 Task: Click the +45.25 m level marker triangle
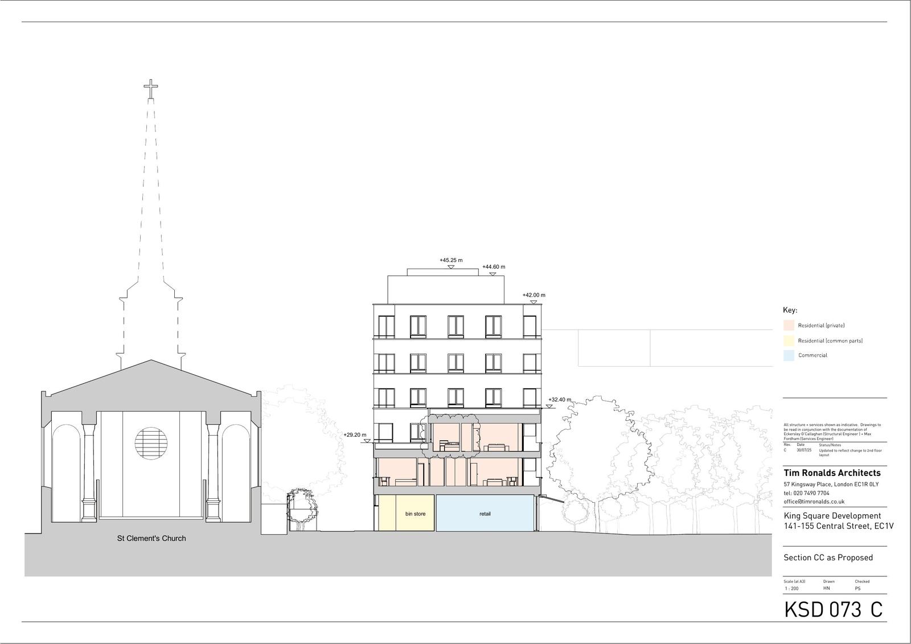coord(450,266)
